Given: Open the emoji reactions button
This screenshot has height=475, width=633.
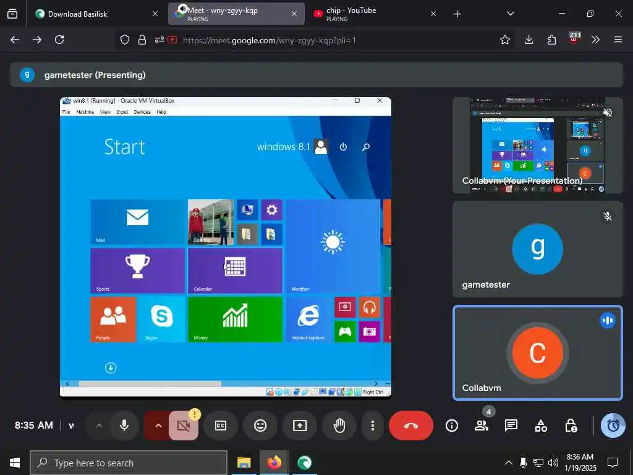Looking at the screenshot, I should tap(260, 426).
